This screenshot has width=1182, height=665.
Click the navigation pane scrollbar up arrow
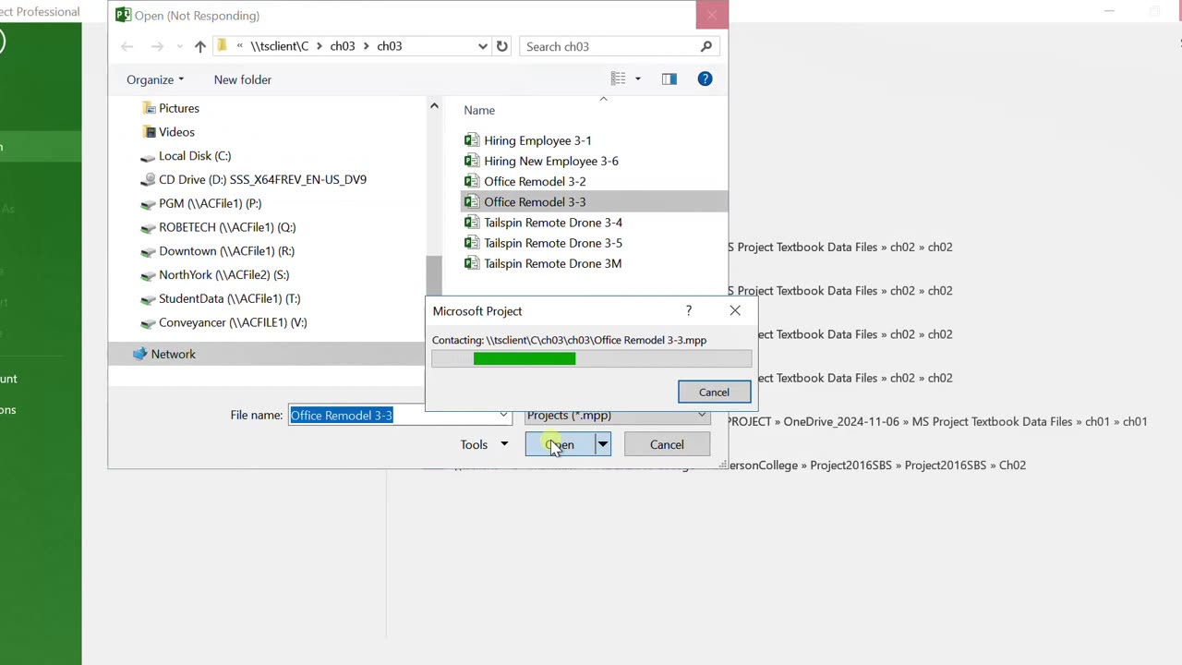[x=434, y=106]
